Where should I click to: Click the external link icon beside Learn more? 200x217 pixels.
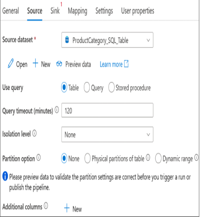click(126, 64)
